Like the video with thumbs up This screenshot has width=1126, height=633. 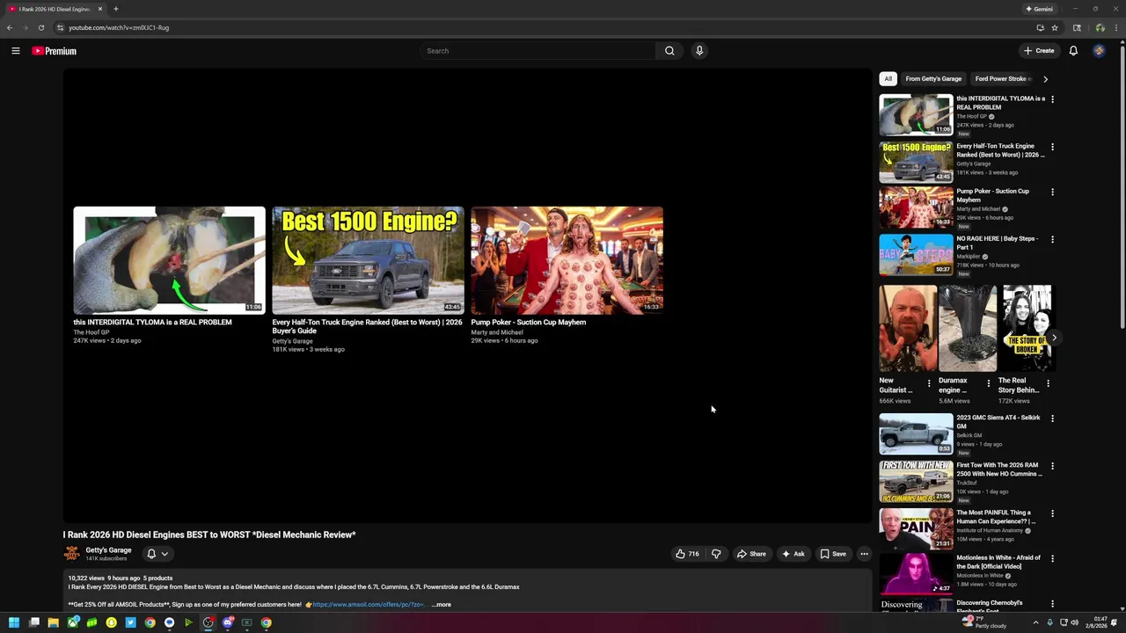(687, 554)
